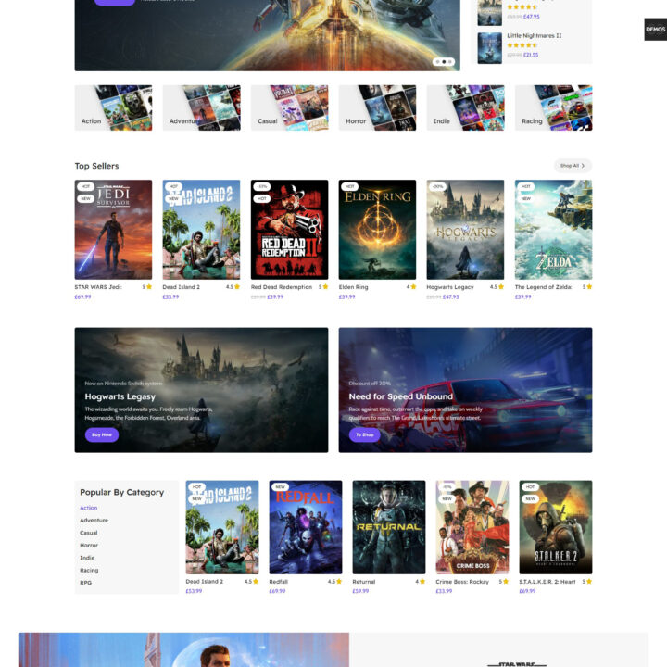The width and height of the screenshot is (667, 667).
Task: Select Dead Island 2 cover in Popular By Category
Action: point(222,527)
